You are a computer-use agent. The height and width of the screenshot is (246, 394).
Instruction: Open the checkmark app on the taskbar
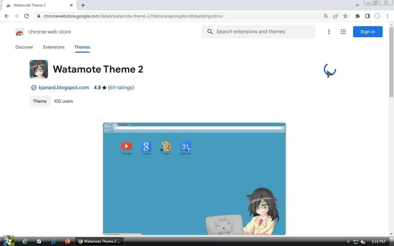tap(39, 241)
